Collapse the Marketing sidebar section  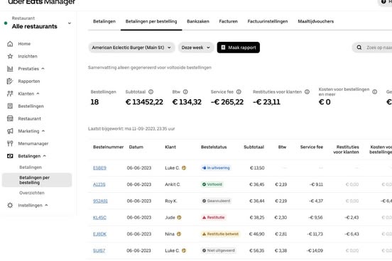click(x=43, y=131)
